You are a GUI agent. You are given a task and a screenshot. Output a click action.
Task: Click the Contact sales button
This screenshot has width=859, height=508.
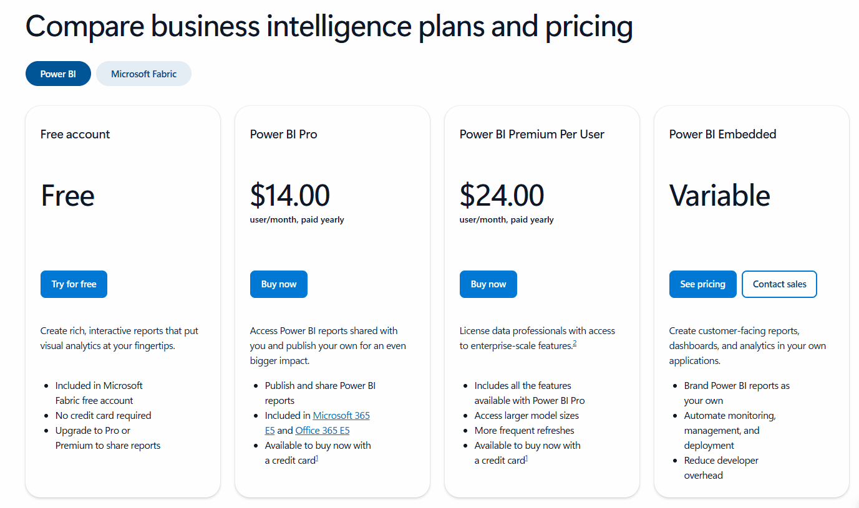coord(779,284)
